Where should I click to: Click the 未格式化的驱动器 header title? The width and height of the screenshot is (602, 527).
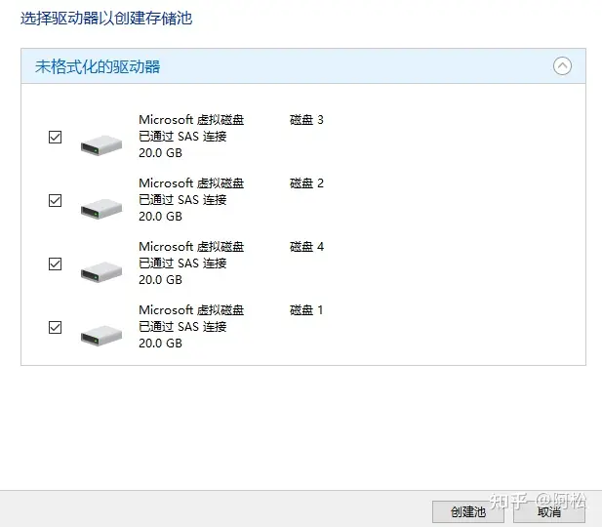[98, 67]
